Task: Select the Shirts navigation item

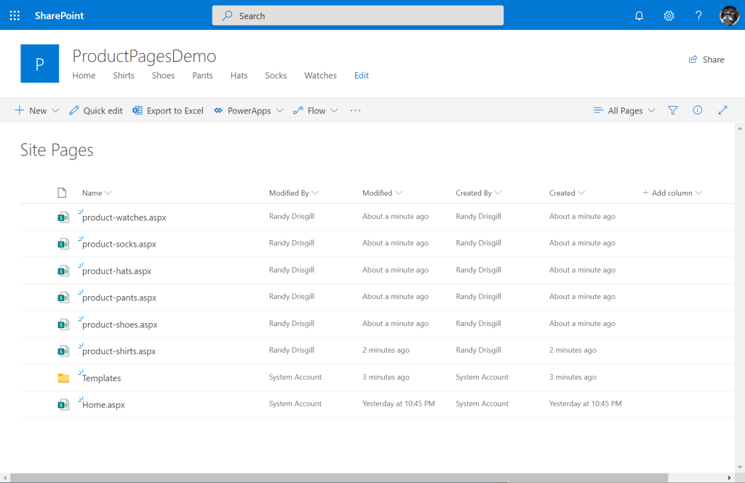Action: 124,76
